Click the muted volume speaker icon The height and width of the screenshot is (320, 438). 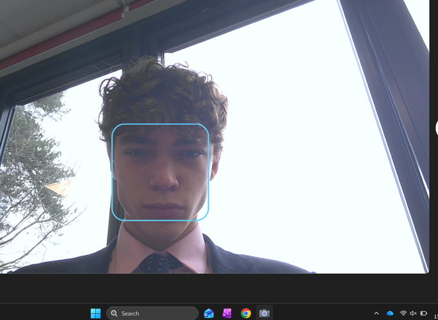[x=413, y=314]
